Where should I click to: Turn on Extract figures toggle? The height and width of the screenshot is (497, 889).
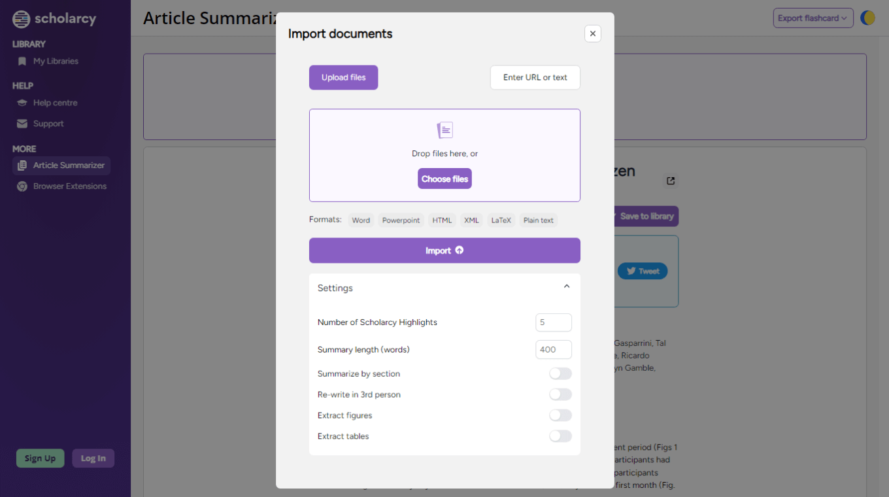coord(560,415)
